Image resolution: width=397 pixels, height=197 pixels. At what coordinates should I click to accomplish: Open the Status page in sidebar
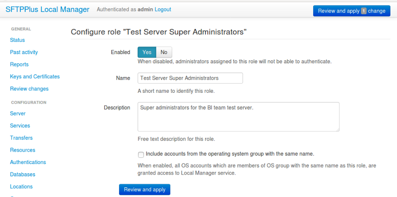point(17,40)
